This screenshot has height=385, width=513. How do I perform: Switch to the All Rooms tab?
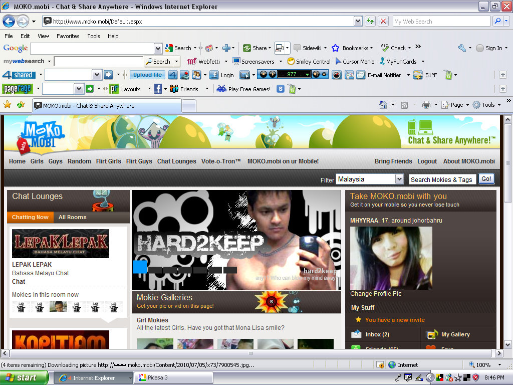72,217
